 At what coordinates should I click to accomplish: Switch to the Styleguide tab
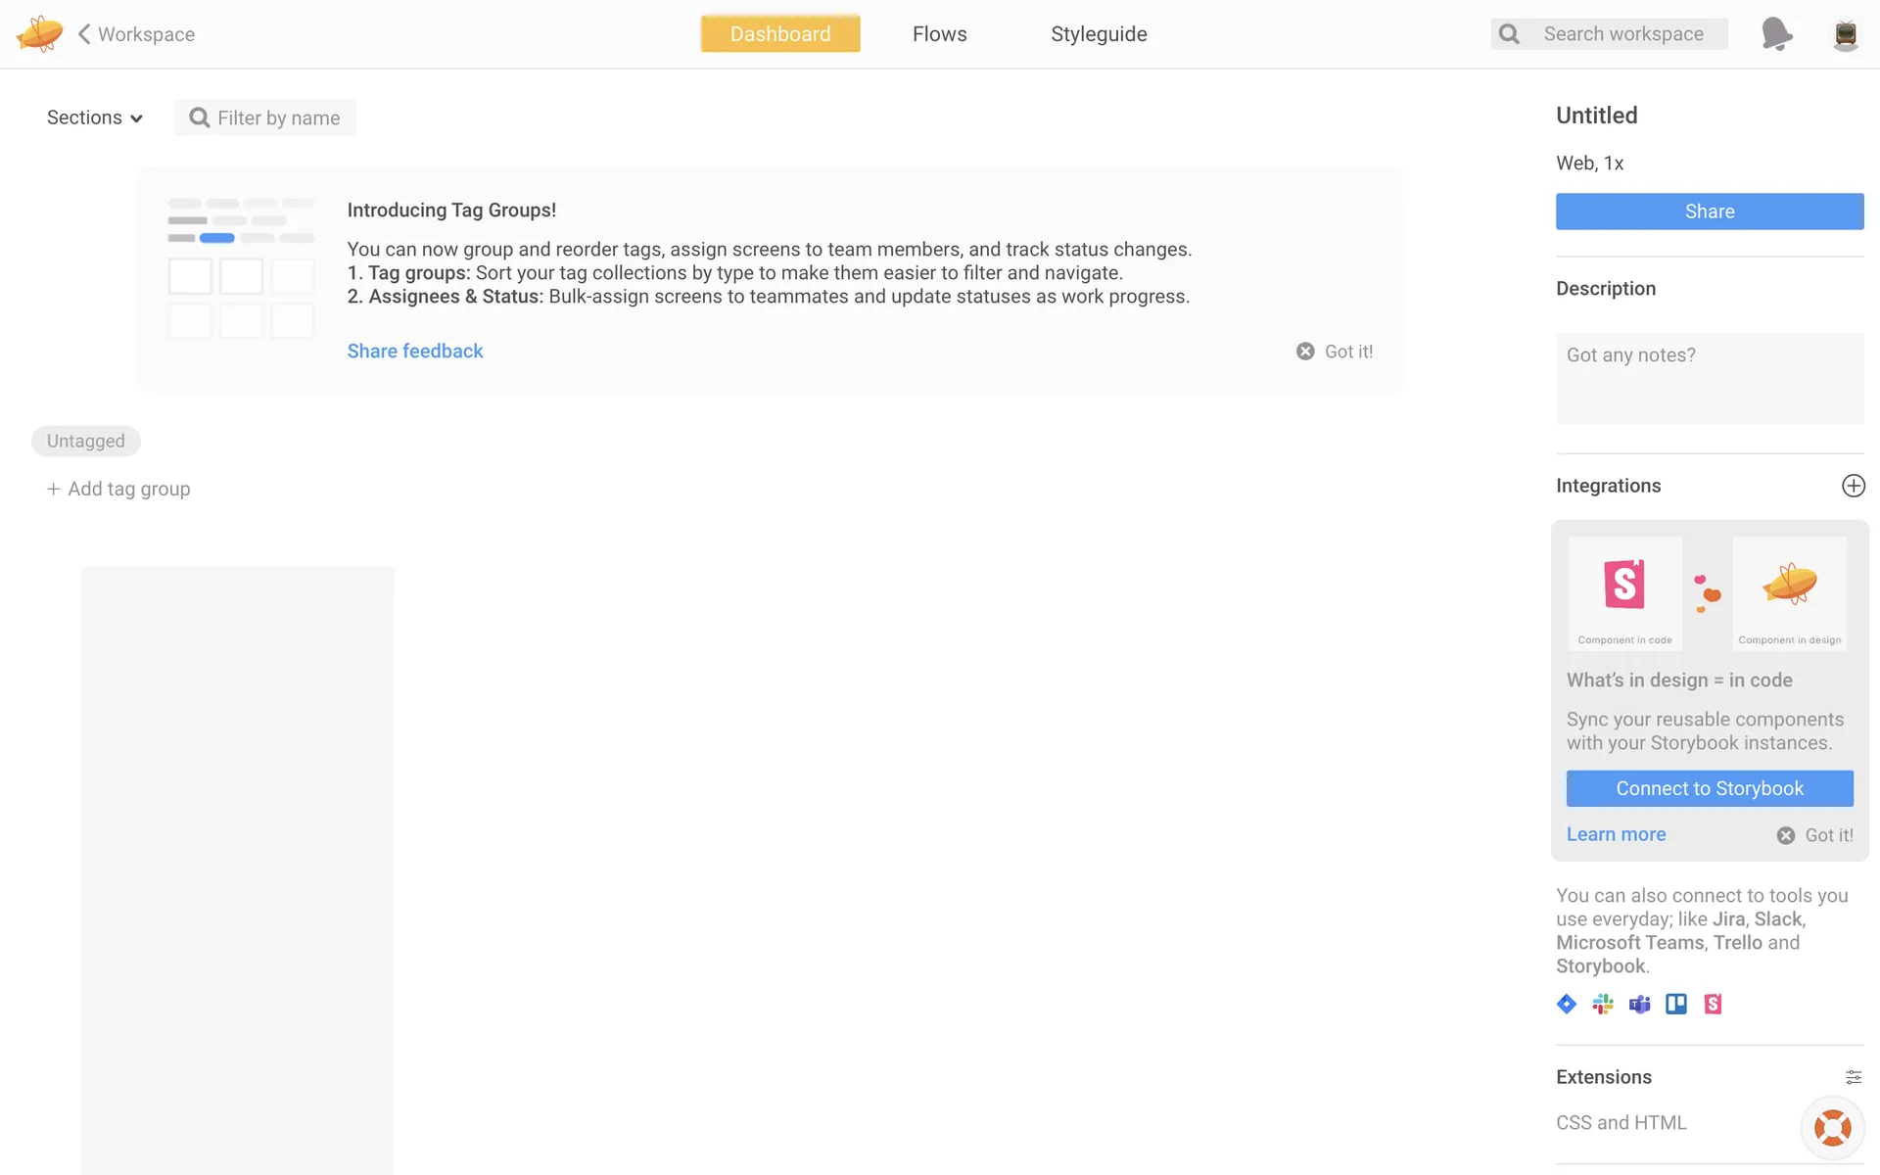tap(1099, 34)
